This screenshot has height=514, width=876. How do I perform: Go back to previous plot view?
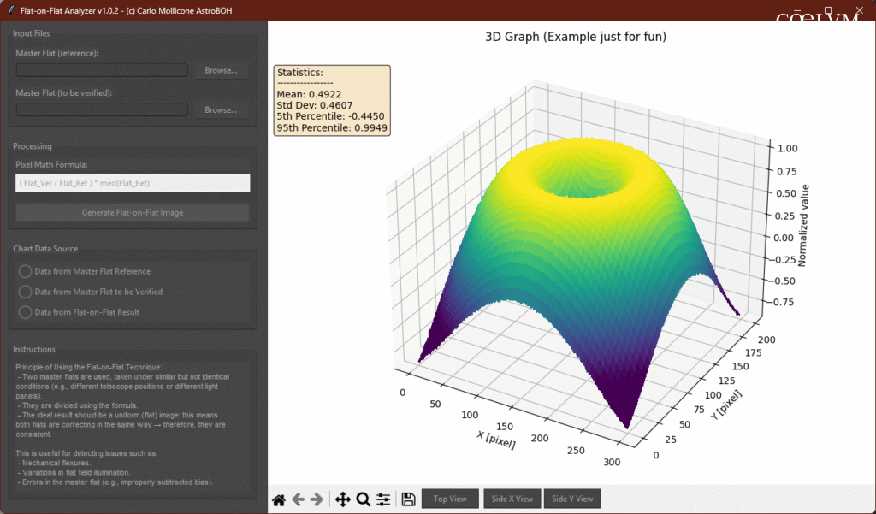[x=298, y=499]
